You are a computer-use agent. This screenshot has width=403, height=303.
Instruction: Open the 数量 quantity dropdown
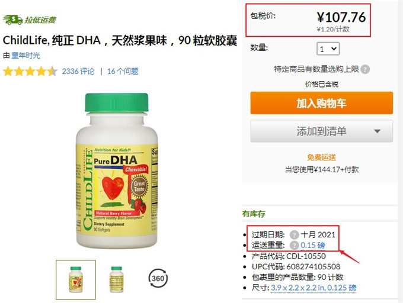coord(328,49)
